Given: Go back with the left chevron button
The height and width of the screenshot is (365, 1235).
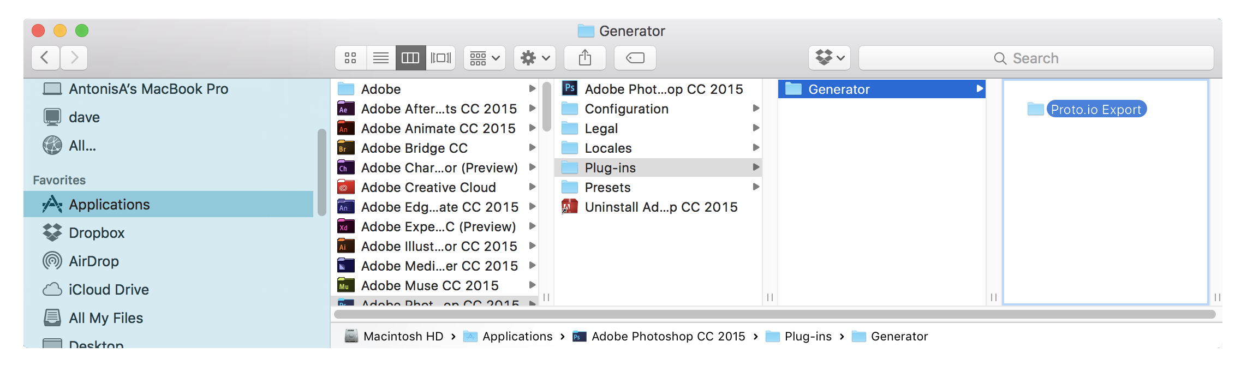Looking at the screenshot, I should (45, 57).
